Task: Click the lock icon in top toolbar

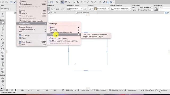Action: [x=57, y=2]
